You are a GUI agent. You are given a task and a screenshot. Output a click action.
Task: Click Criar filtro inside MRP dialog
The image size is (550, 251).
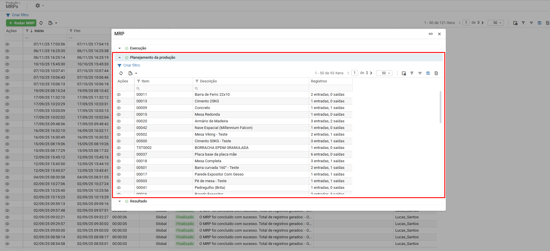point(129,65)
